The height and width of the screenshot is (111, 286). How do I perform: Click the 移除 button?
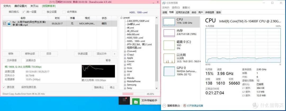click(x=11, y=54)
